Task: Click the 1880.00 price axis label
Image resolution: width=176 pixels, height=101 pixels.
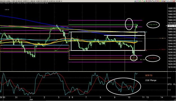Action: click(x=171, y=20)
